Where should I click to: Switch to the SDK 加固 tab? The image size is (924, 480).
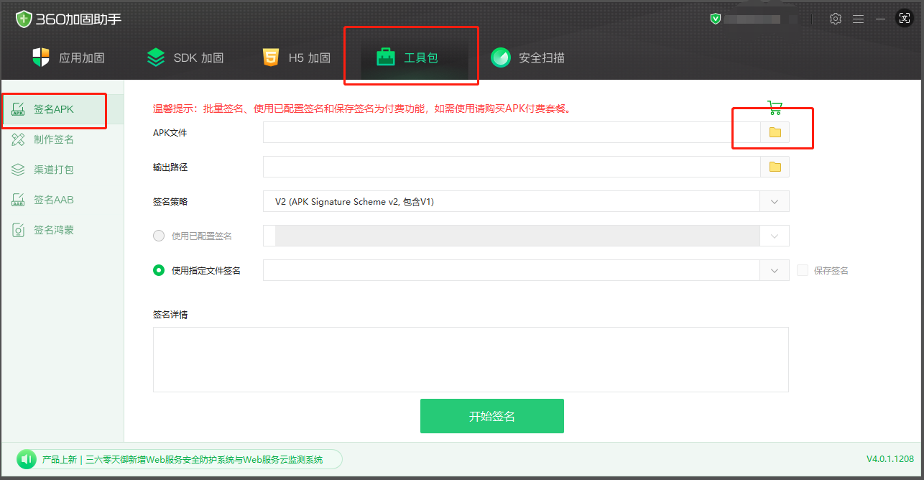coord(185,57)
